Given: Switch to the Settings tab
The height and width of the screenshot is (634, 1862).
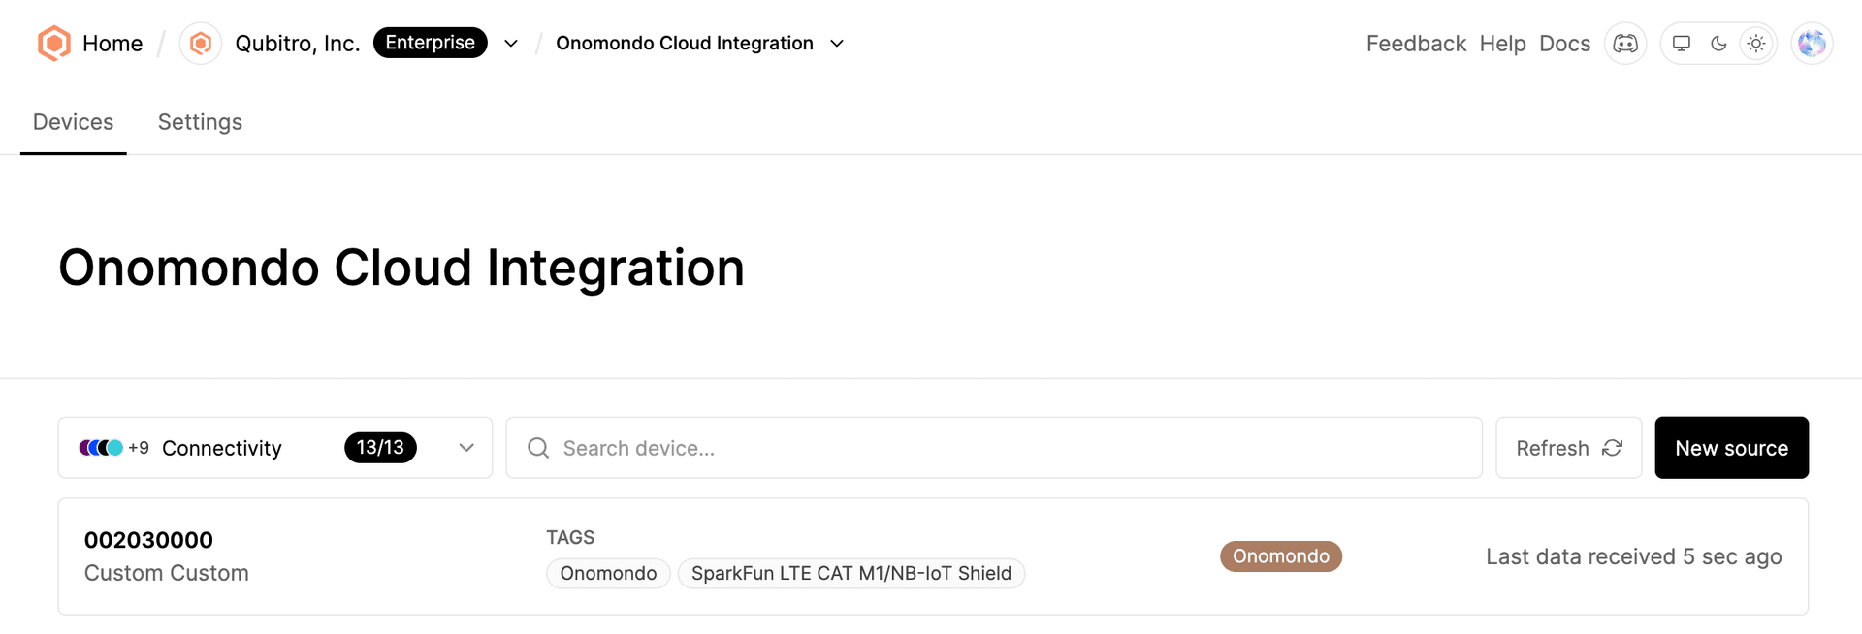Looking at the screenshot, I should [x=200, y=122].
